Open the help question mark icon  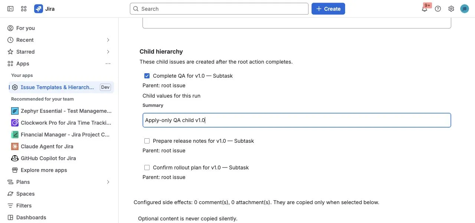pos(438,9)
